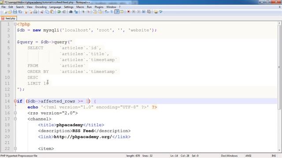Open the ? help menu

tap(120, 7)
